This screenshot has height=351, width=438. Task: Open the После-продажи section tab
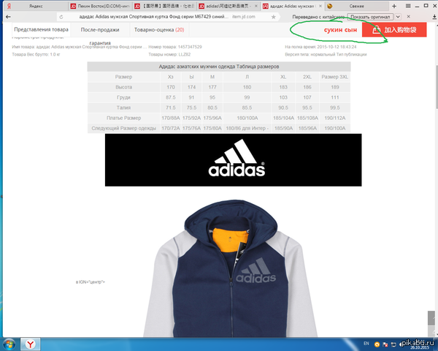101,30
